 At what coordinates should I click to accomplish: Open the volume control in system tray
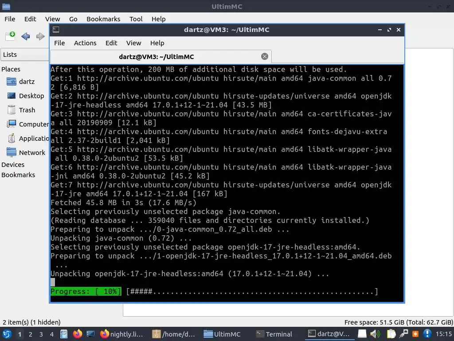click(375, 334)
